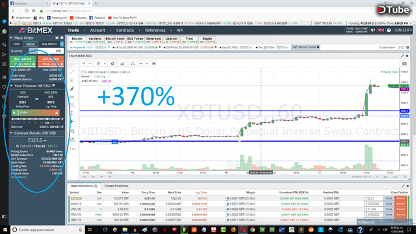Image resolution: width=416 pixels, height=234 pixels.
Task: Toggle percentage scale on chart
Action: (x=377, y=177)
